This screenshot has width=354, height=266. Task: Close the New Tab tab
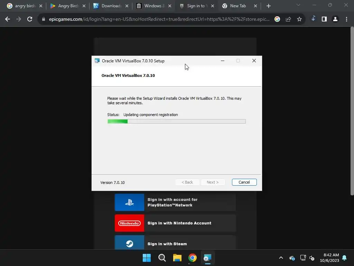pos(255,6)
